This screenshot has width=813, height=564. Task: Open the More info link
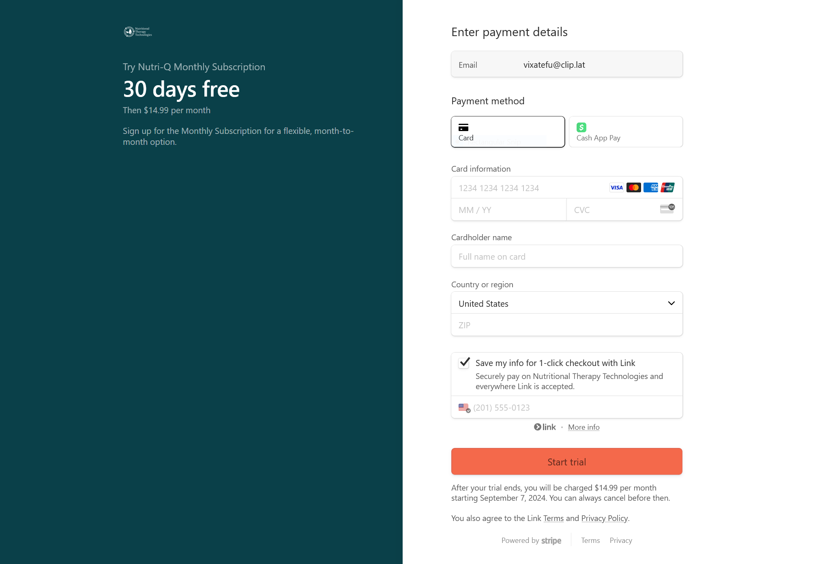tap(583, 427)
